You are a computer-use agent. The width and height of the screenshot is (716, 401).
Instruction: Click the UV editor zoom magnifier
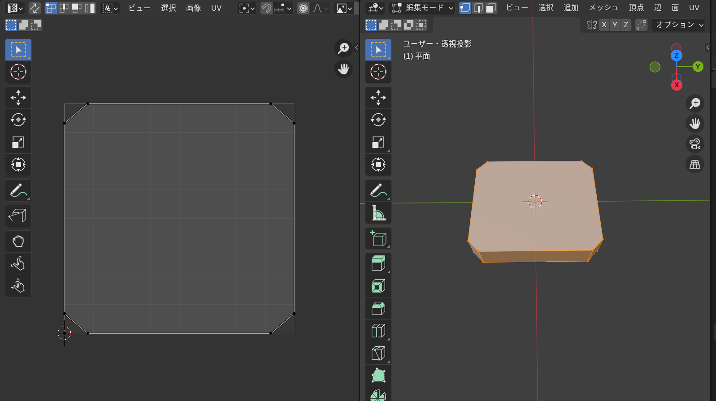343,48
